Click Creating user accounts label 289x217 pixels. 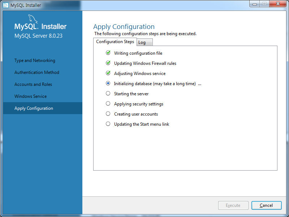click(136, 114)
